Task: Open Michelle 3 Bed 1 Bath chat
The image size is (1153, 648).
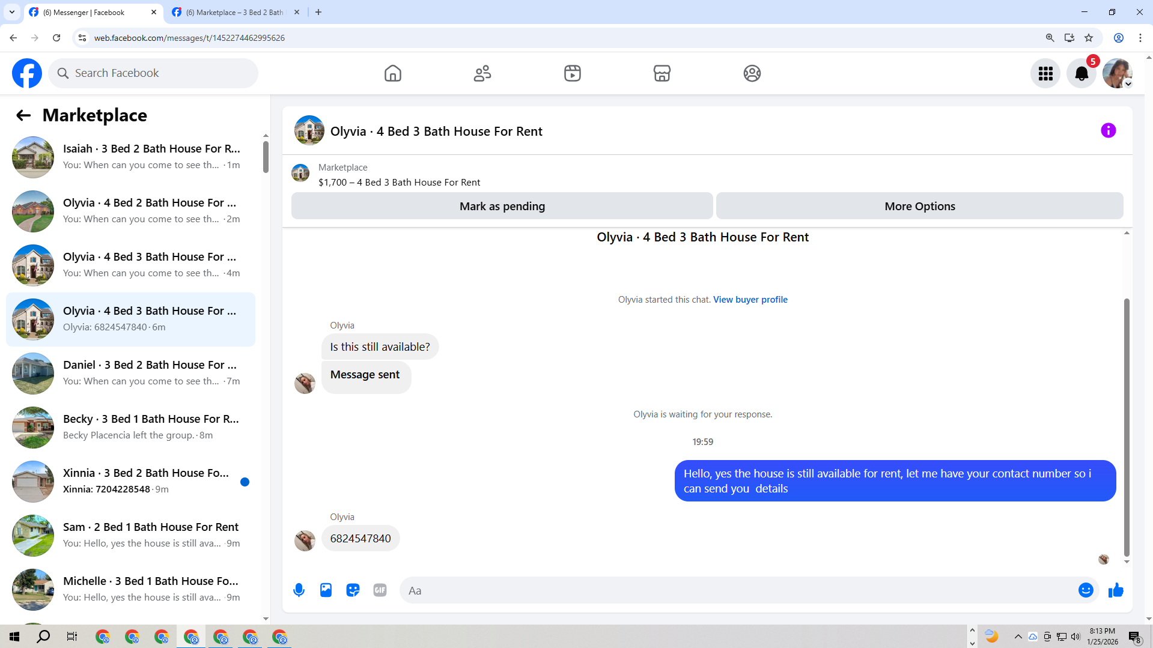Action: [130, 590]
